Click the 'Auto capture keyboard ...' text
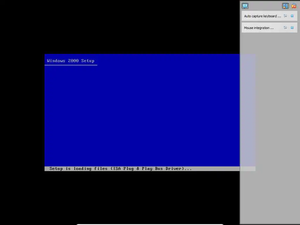The width and height of the screenshot is (300, 225). [262, 16]
